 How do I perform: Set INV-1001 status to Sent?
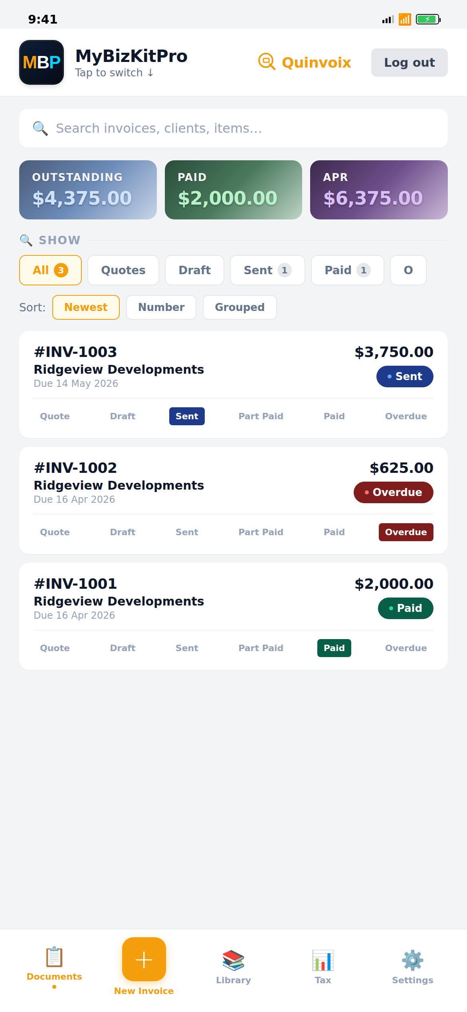[x=187, y=648]
